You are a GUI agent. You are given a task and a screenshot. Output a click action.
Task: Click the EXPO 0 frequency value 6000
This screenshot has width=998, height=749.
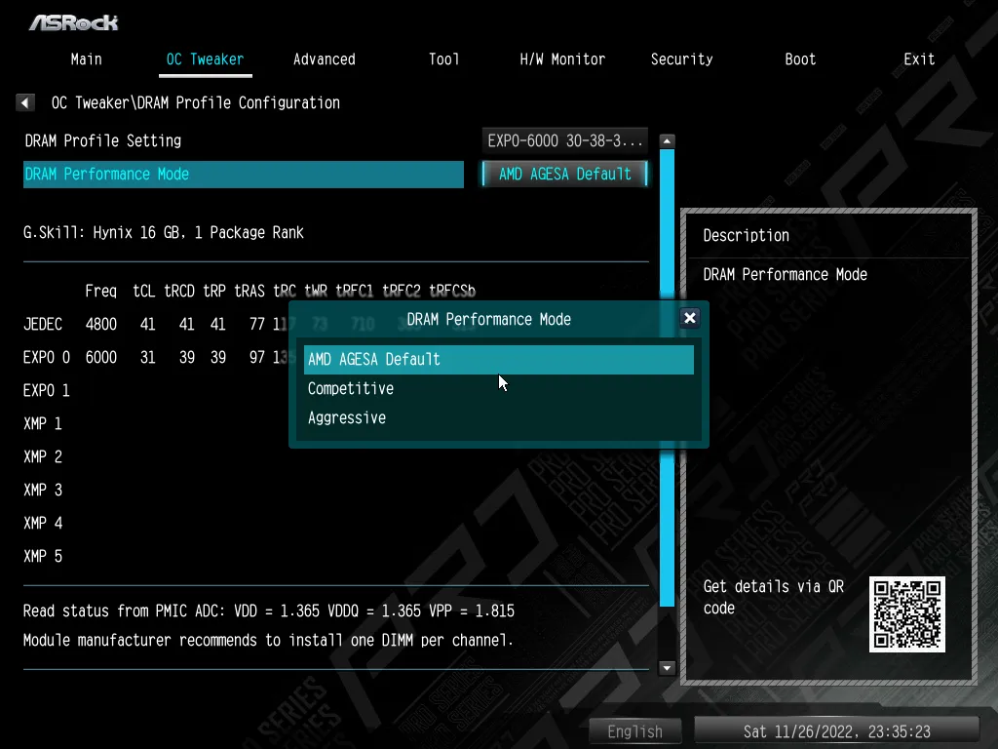pyautogui.click(x=101, y=357)
